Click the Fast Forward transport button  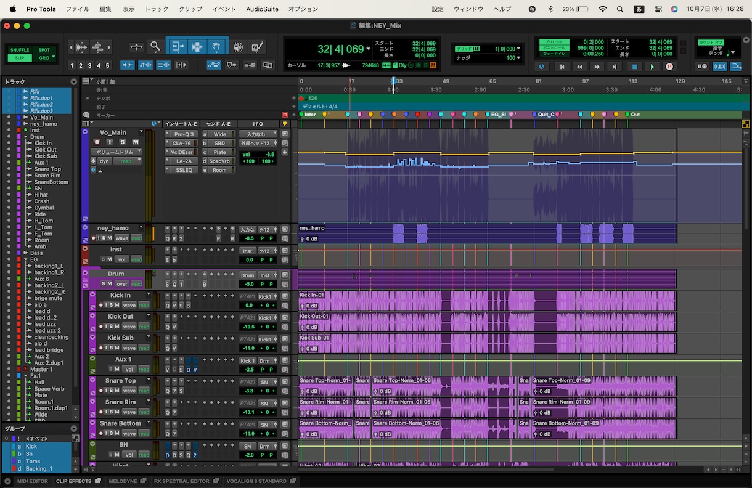pos(597,67)
